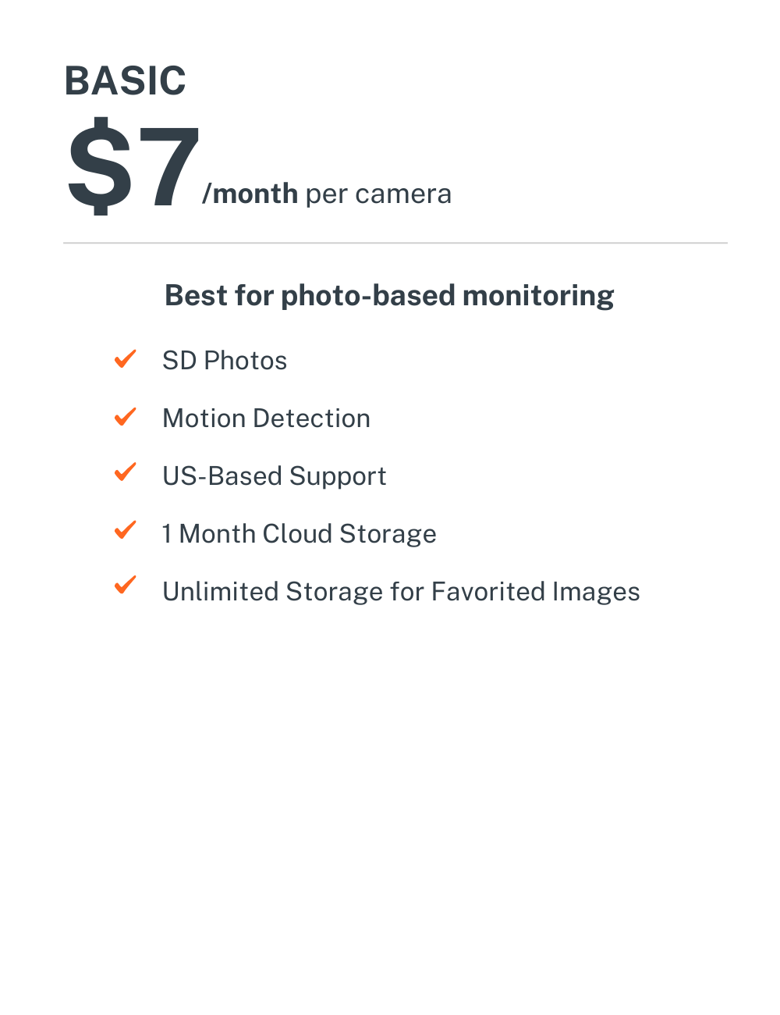
Task: Click the horizontal divider line under the price
Action: click(x=395, y=243)
